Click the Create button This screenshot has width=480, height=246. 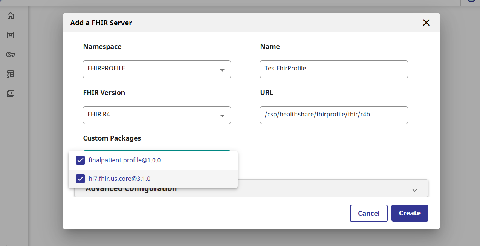pos(410,213)
